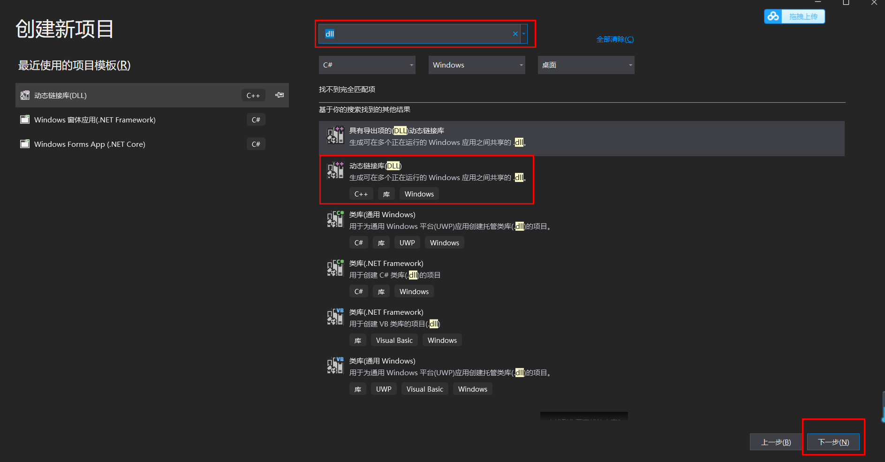Open the search history dropdown arrow
This screenshot has width=885, height=462.
(x=524, y=33)
